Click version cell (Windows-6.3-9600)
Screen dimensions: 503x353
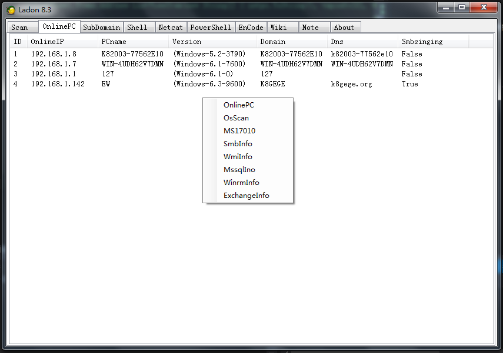click(209, 84)
